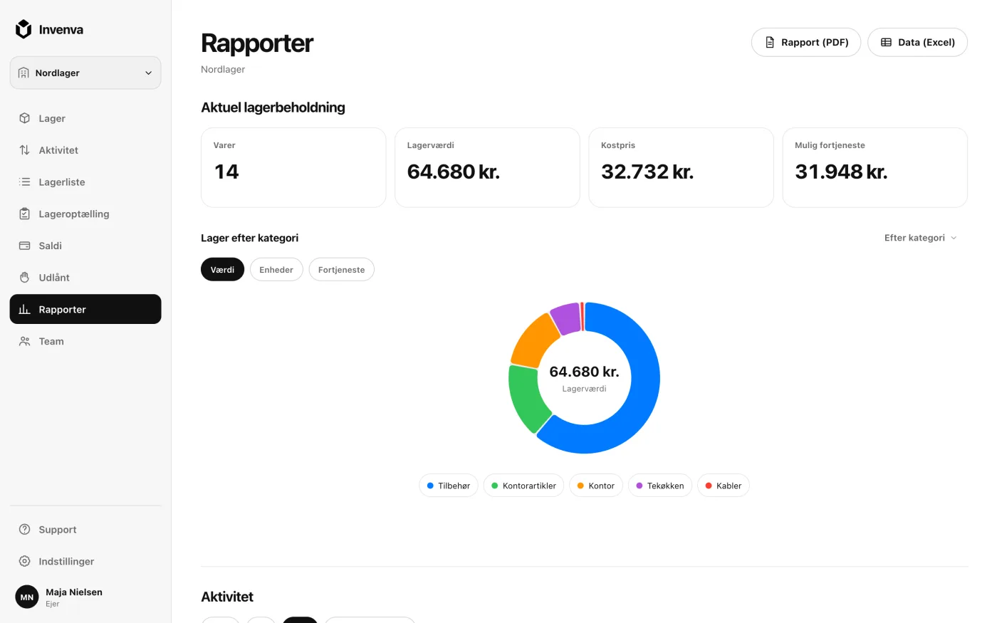Toggle the Tekøkken legend item

660,486
